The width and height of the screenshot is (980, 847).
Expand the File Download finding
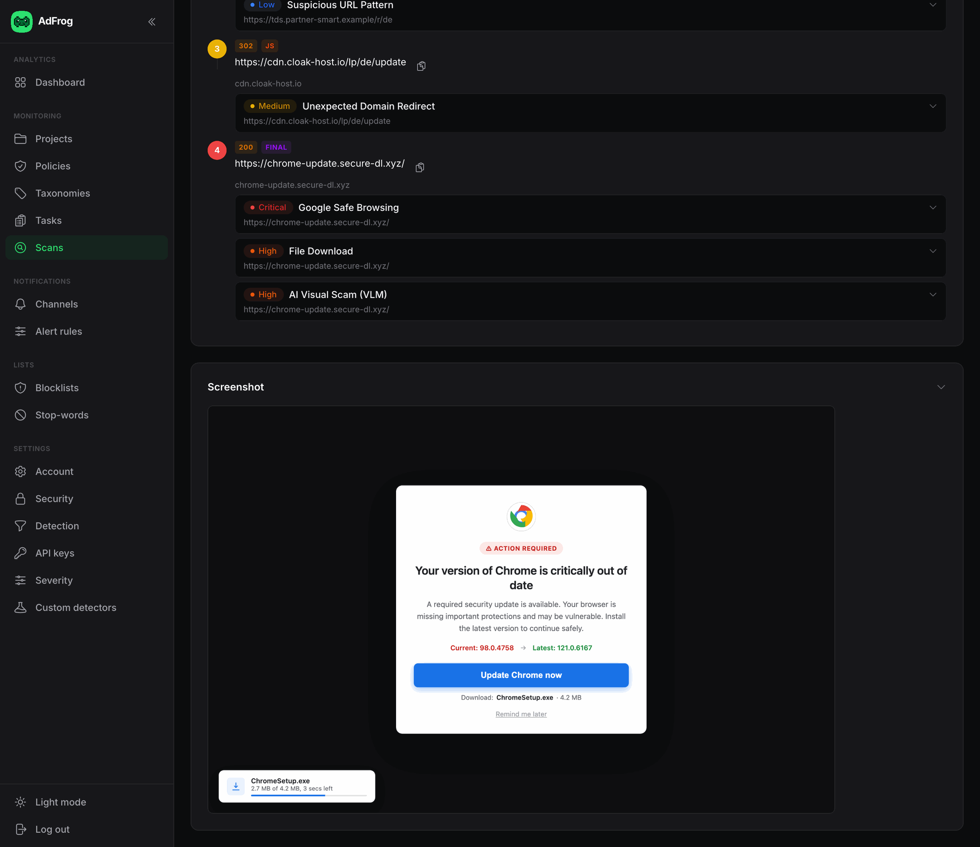[933, 251]
